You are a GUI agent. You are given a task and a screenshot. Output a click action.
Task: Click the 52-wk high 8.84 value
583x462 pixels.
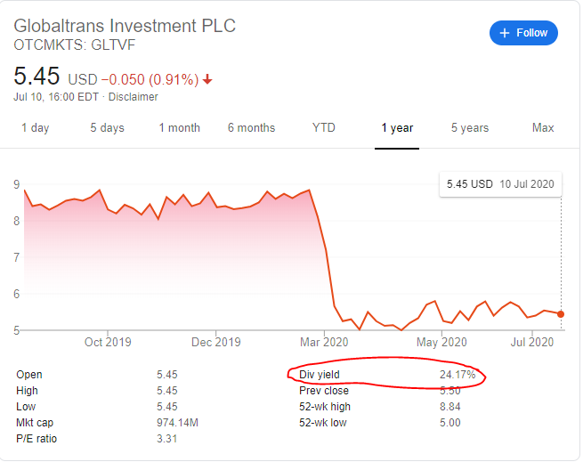450,407
